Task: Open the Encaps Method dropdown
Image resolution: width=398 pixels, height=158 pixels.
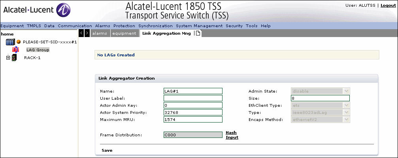Action: [x=320, y=119]
